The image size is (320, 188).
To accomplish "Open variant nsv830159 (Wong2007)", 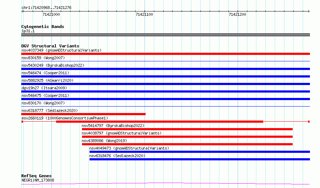I will (x=43, y=58).
